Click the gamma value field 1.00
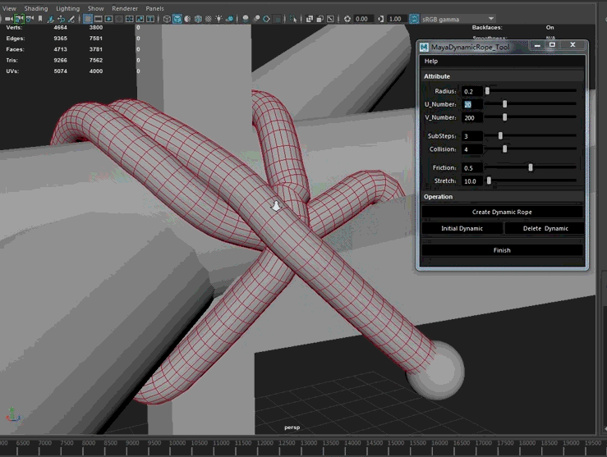607x457 pixels. click(397, 19)
